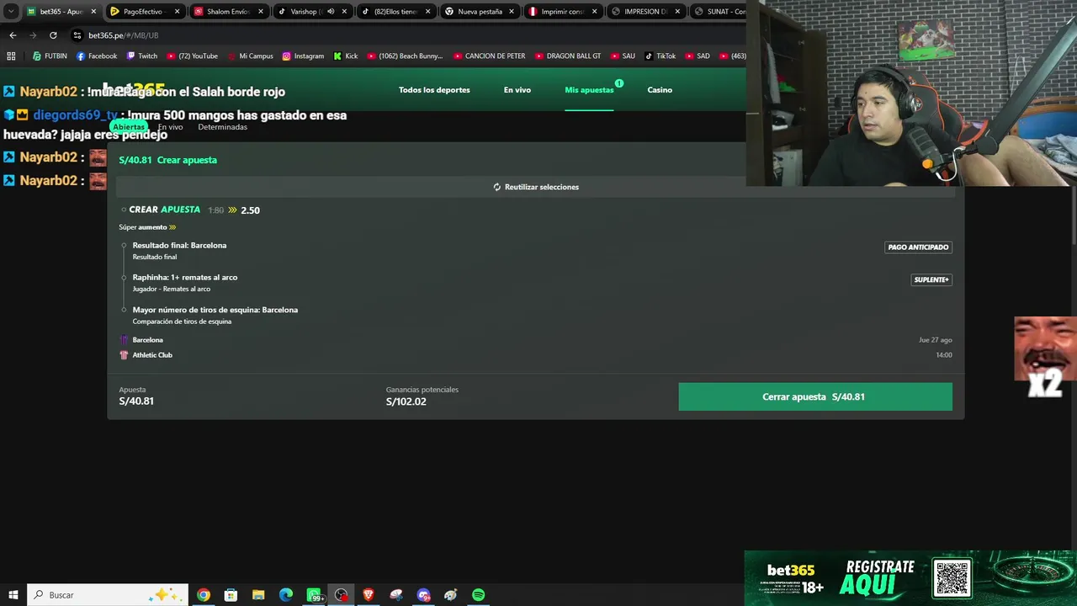Image resolution: width=1077 pixels, height=606 pixels.
Task: Click Reutilizar selecciones
Action: pos(536,187)
